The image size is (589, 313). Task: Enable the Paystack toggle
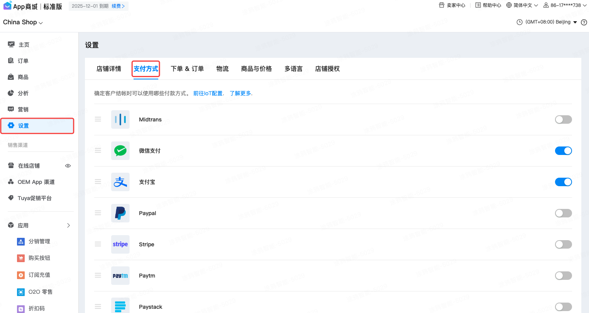(x=563, y=307)
